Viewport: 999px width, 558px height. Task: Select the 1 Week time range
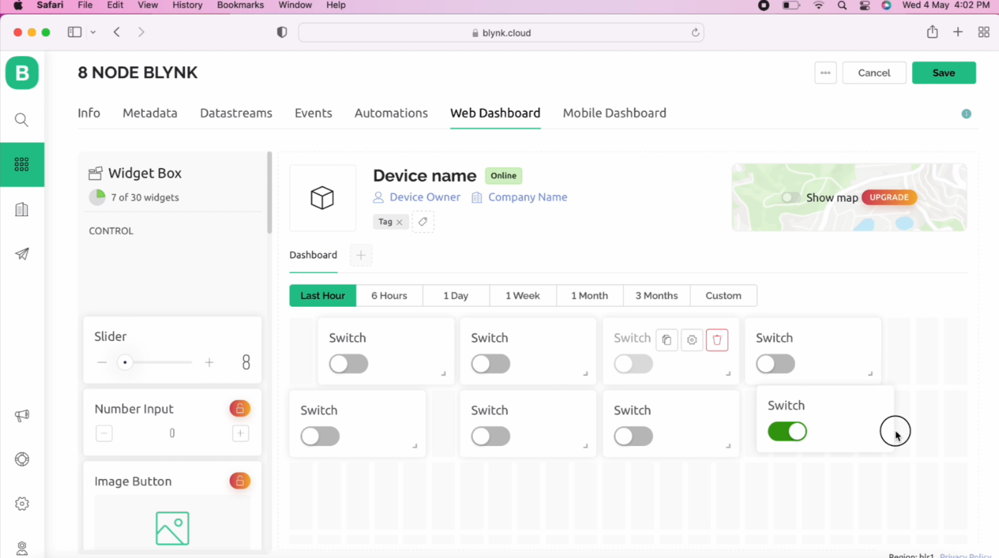523,296
